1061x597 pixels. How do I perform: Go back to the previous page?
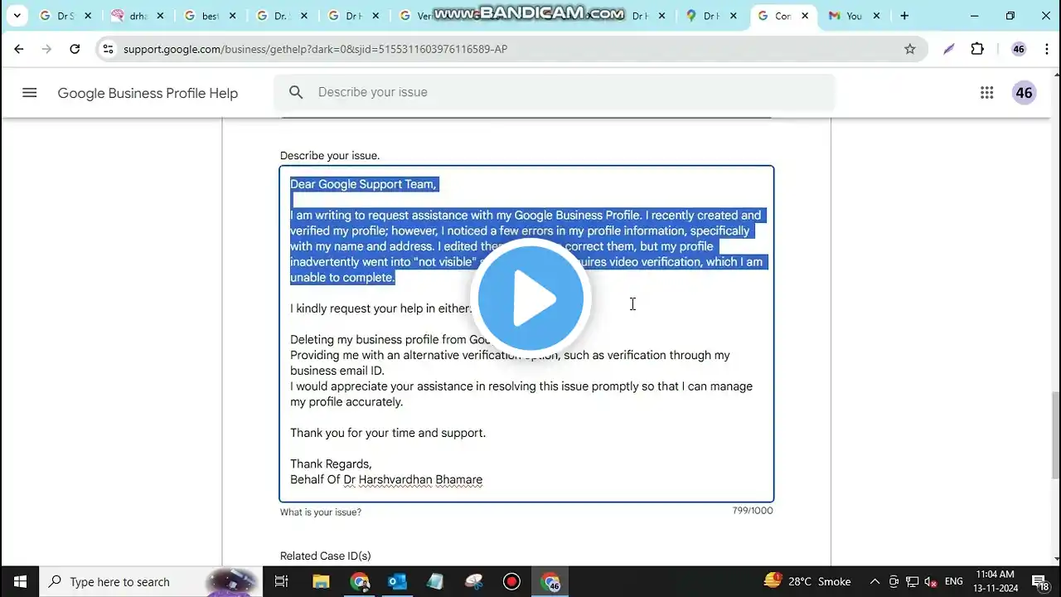coord(19,49)
